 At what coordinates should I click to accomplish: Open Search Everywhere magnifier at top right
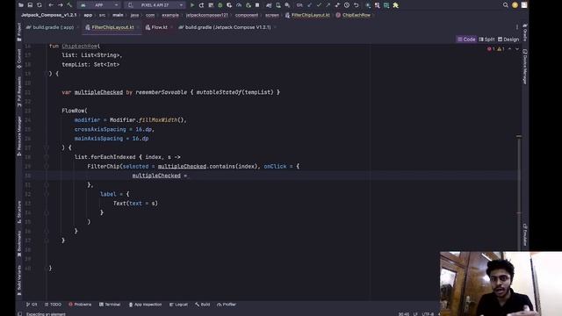click(x=506, y=5)
